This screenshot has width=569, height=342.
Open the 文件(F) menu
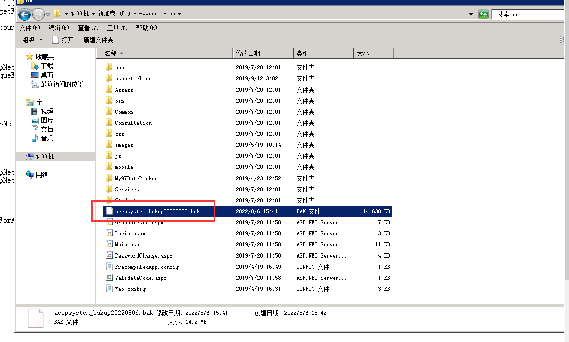click(30, 28)
